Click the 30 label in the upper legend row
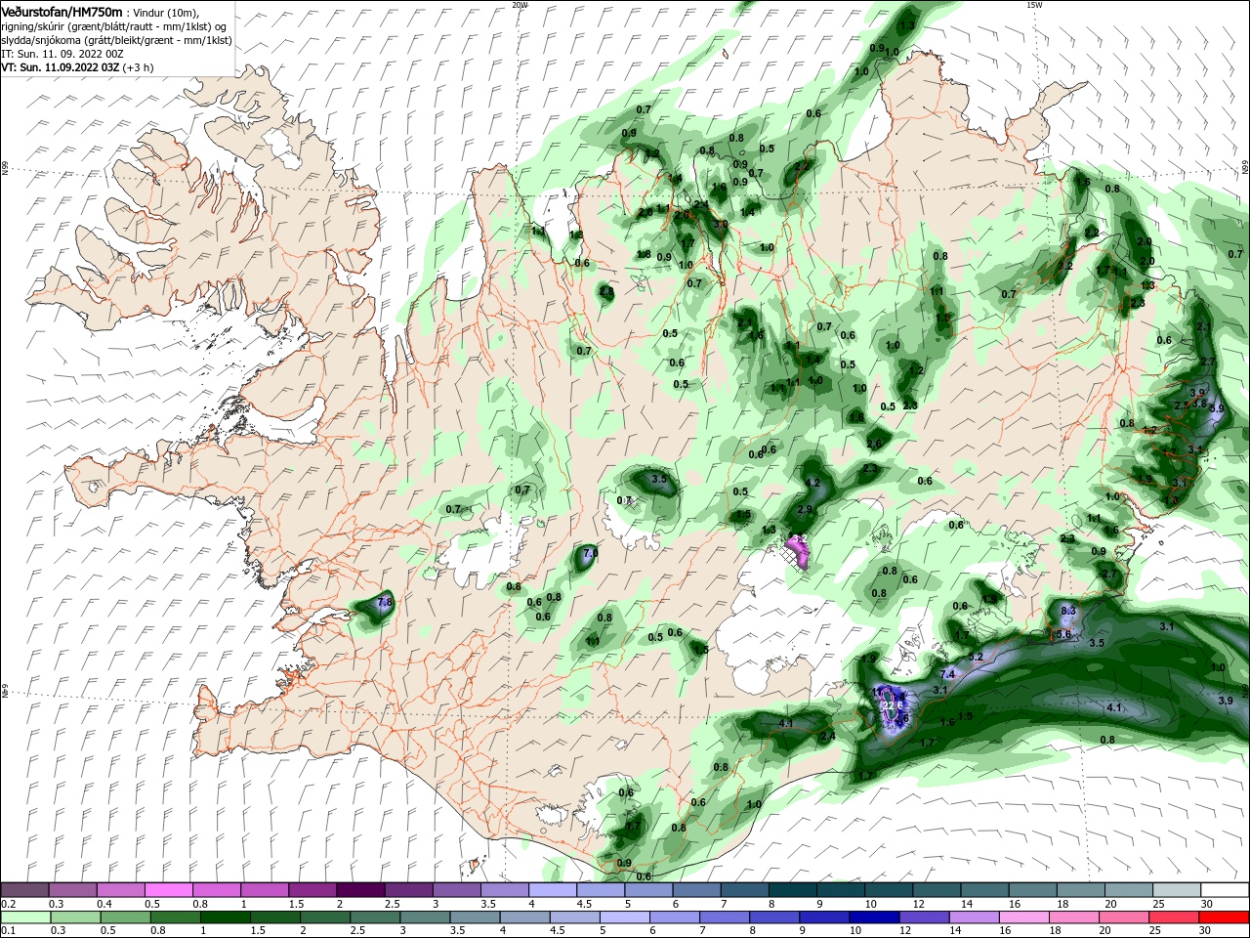The width and height of the screenshot is (1250, 938). tap(1208, 904)
